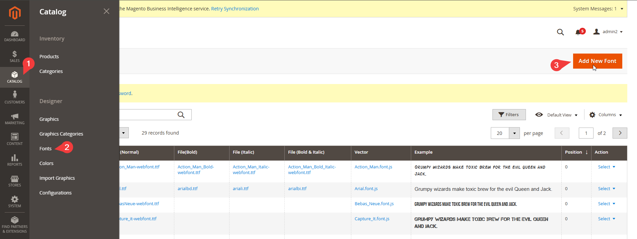Expand the Default View dropdown
This screenshot has height=239, width=637.
[x=556, y=115]
